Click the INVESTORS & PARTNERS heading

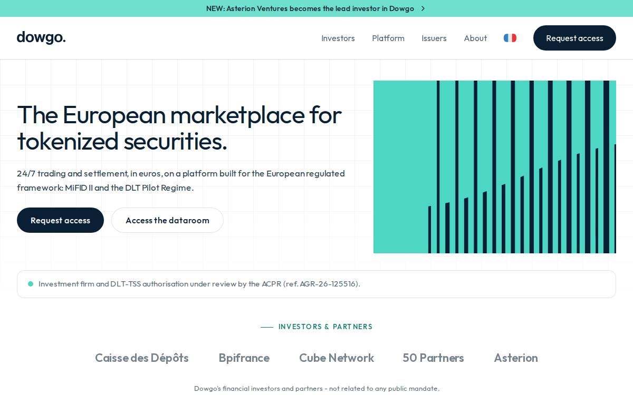click(325, 327)
